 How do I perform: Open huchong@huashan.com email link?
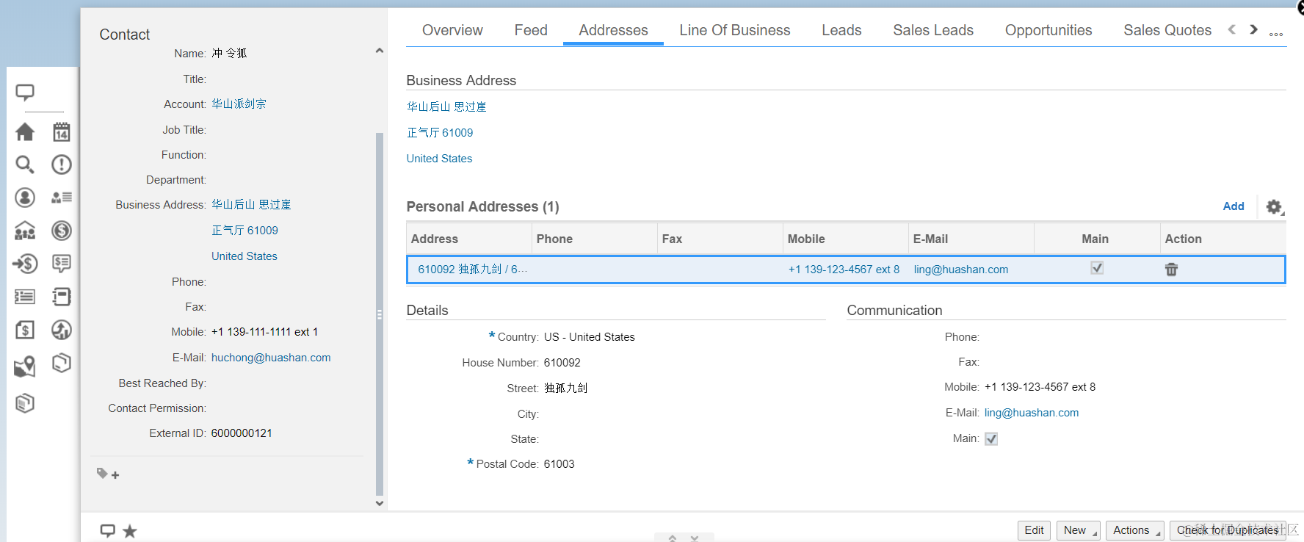click(271, 358)
